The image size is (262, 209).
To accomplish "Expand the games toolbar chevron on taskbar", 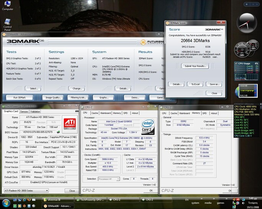I will click(x=226, y=199).
